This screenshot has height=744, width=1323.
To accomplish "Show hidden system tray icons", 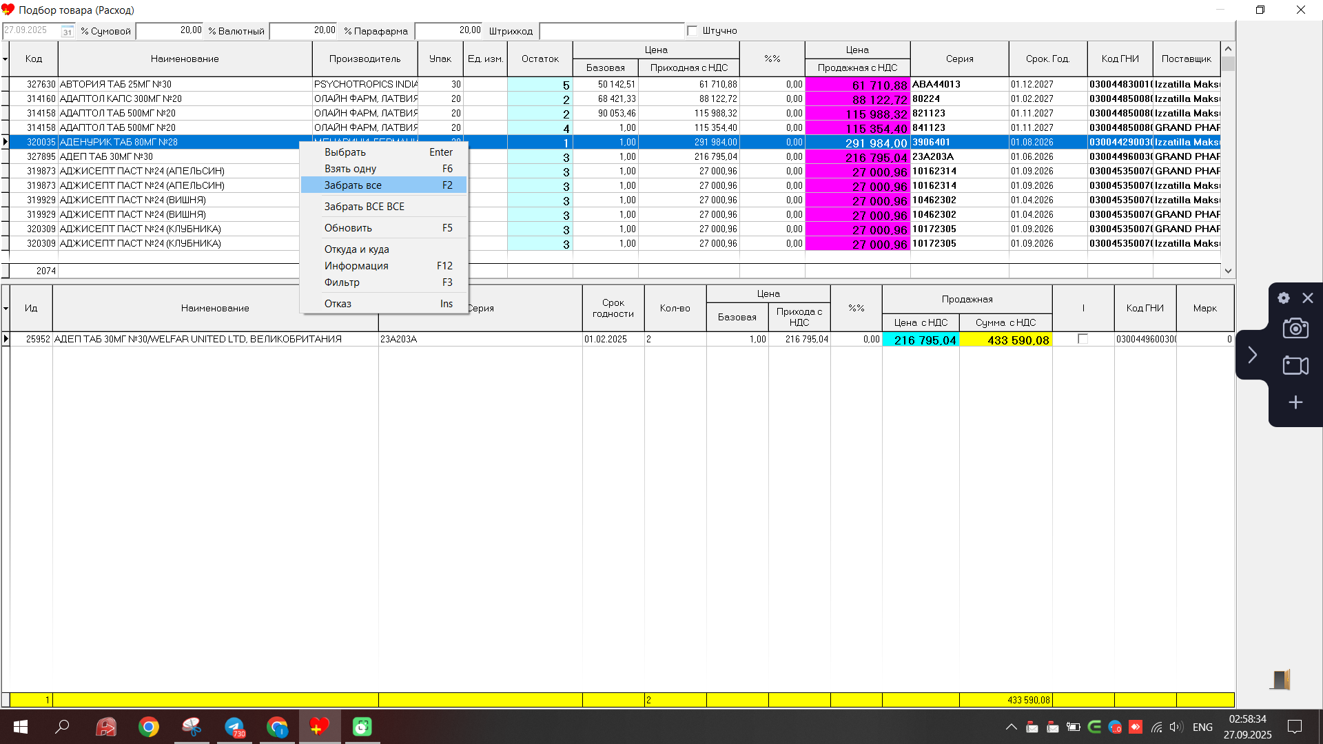I will click(x=1011, y=727).
